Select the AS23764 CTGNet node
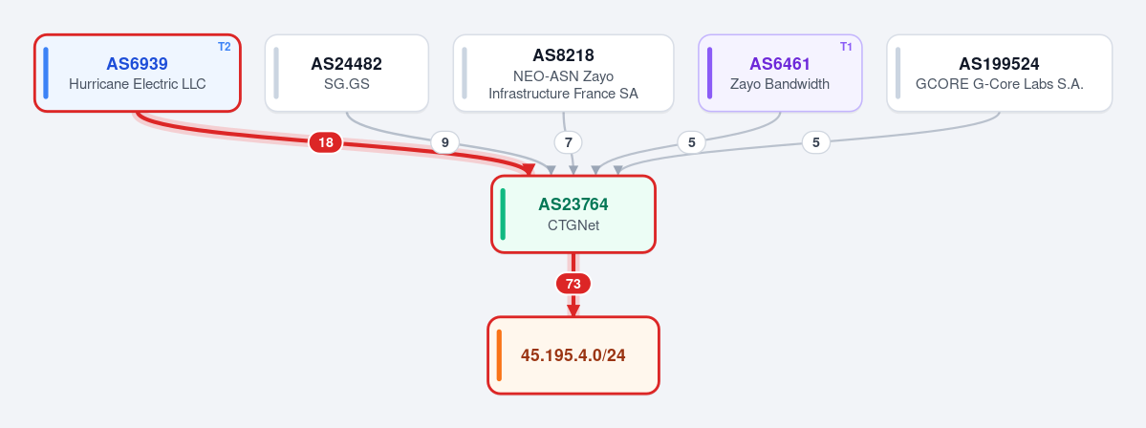Screen dimensions: 1146x428 click(x=573, y=214)
